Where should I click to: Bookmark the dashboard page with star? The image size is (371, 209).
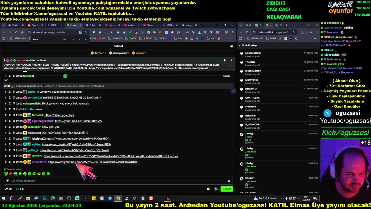pyautogui.click(x=294, y=32)
